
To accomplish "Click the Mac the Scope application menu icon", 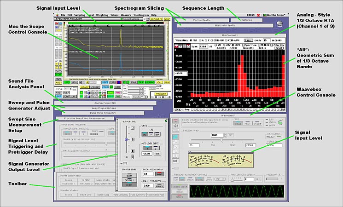I will point(265,15).
